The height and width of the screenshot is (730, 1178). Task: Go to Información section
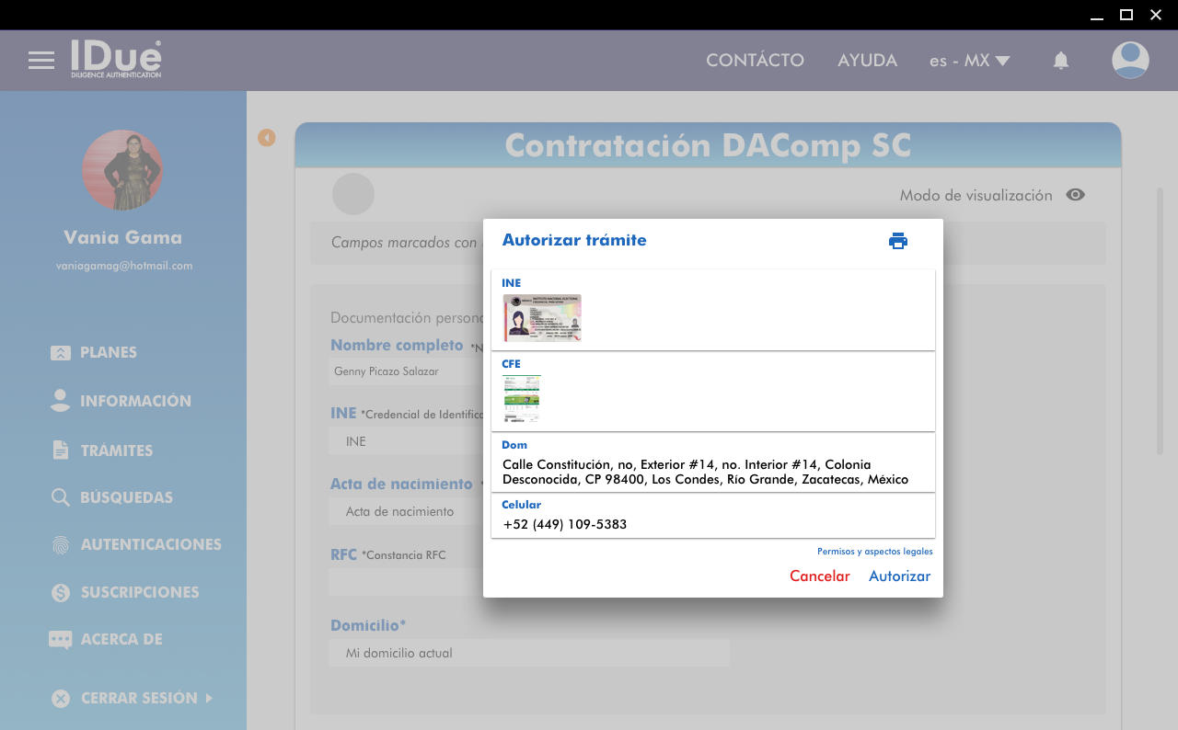click(135, 401)
